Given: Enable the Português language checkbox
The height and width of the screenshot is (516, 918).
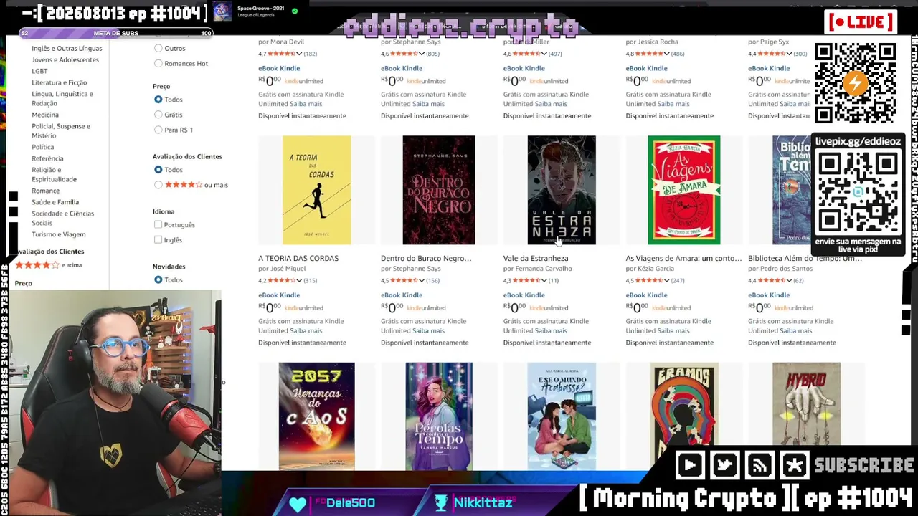Looking at the screenshot, I should tap(158, 224).
